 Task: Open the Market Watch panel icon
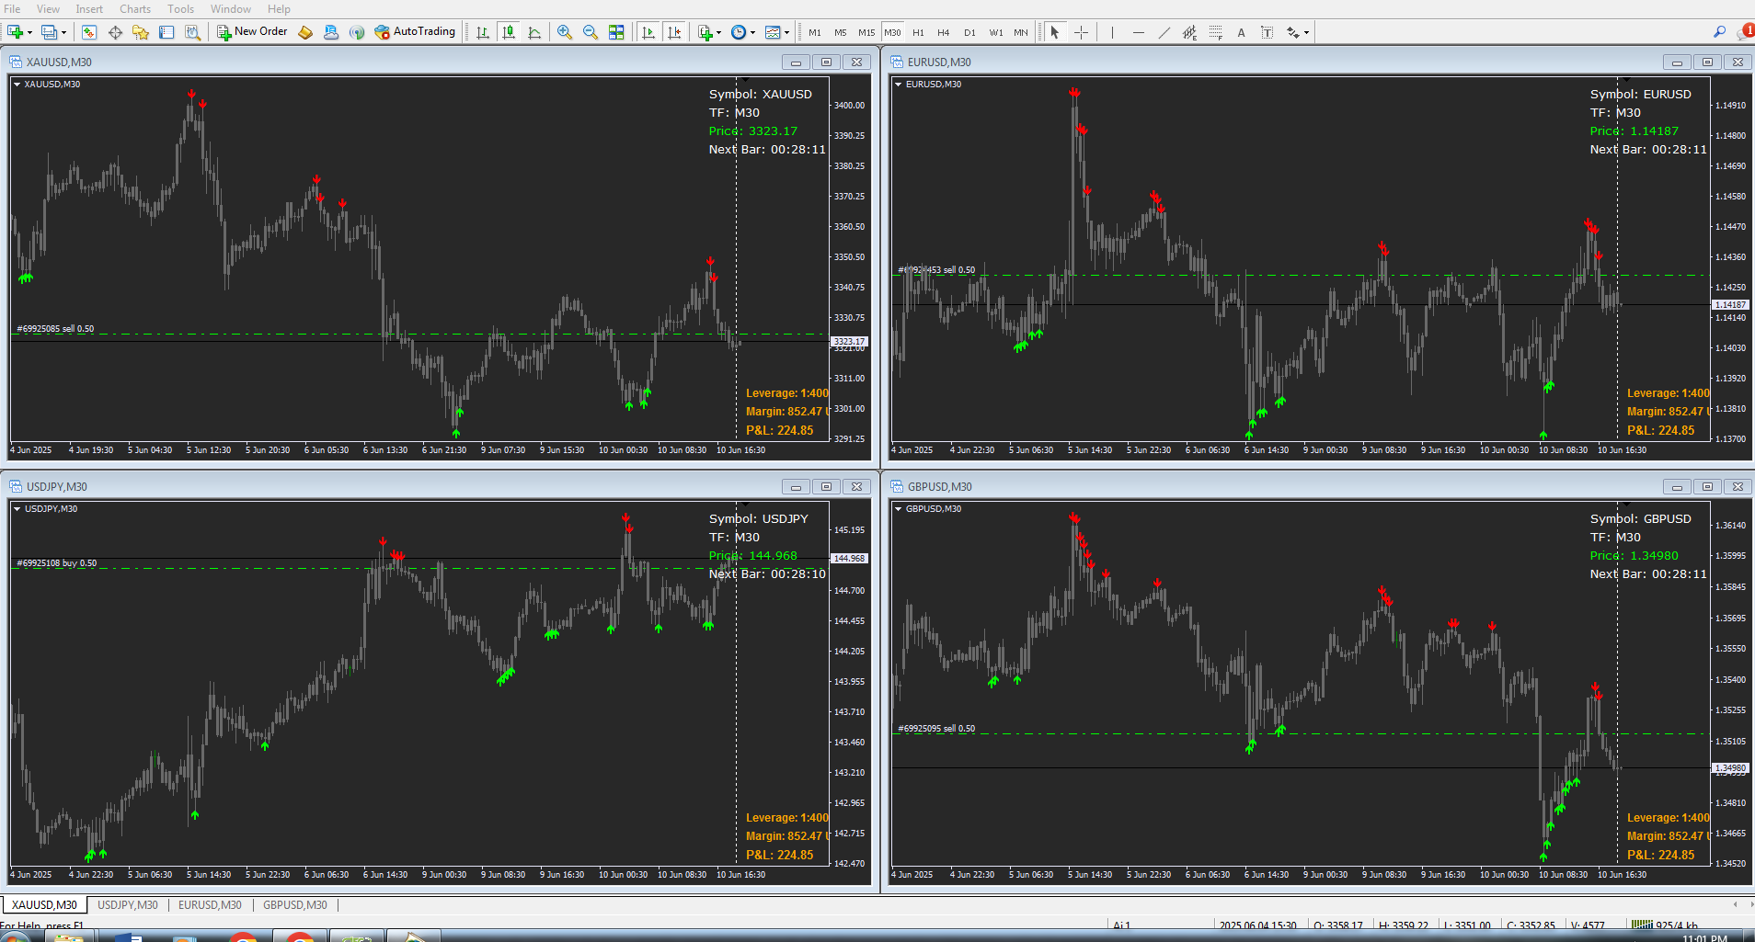(x=89, y=32)
